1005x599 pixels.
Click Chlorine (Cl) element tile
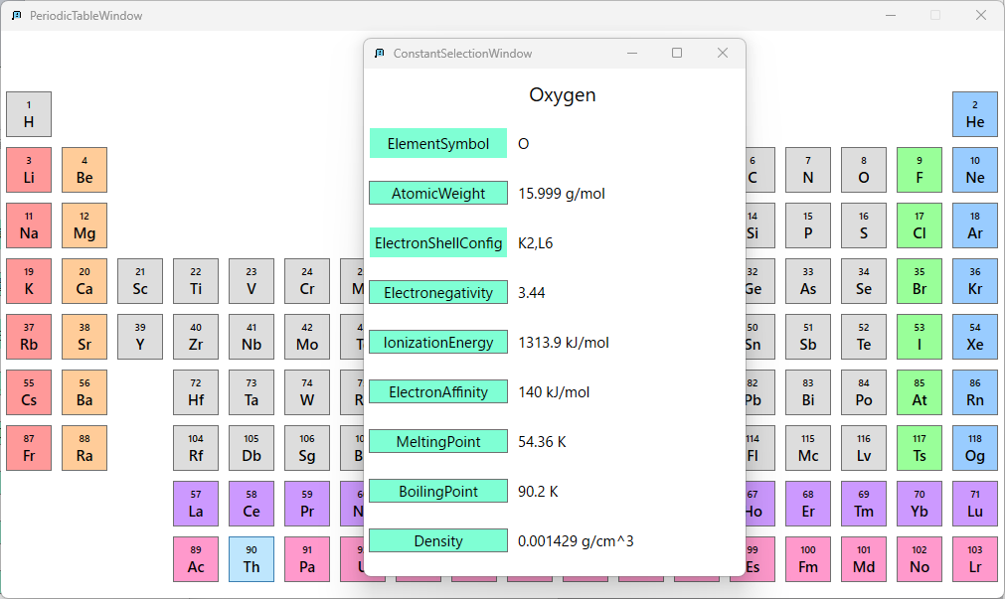(x=920, y=225)
